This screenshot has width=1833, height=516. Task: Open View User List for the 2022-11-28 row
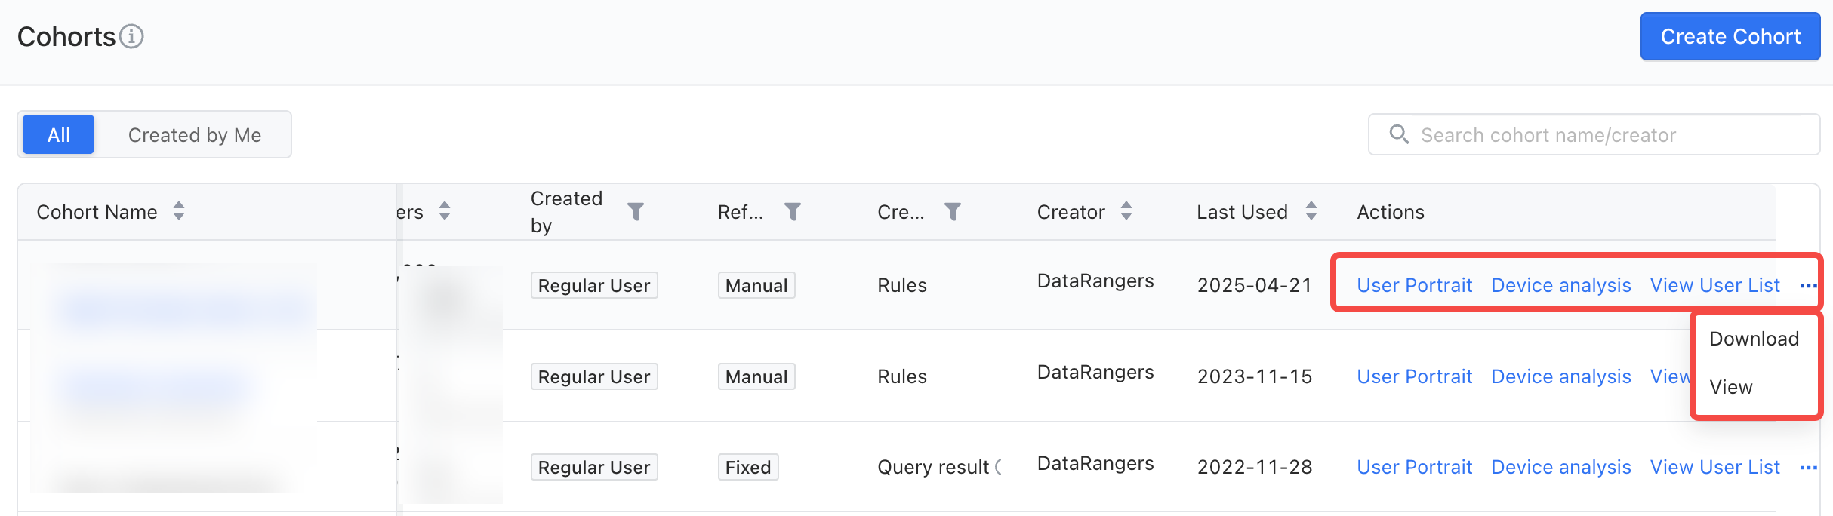click(x=1715, y=467)
